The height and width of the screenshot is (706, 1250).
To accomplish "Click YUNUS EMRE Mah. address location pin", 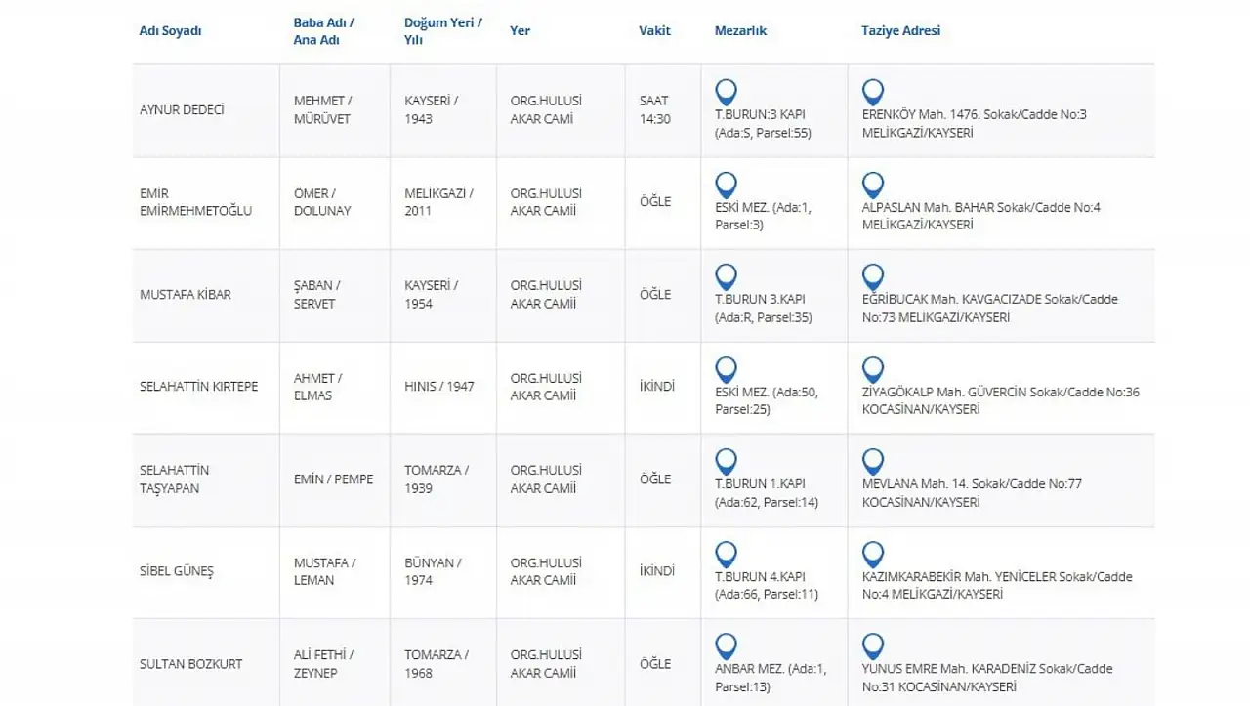I will point(873,646).
